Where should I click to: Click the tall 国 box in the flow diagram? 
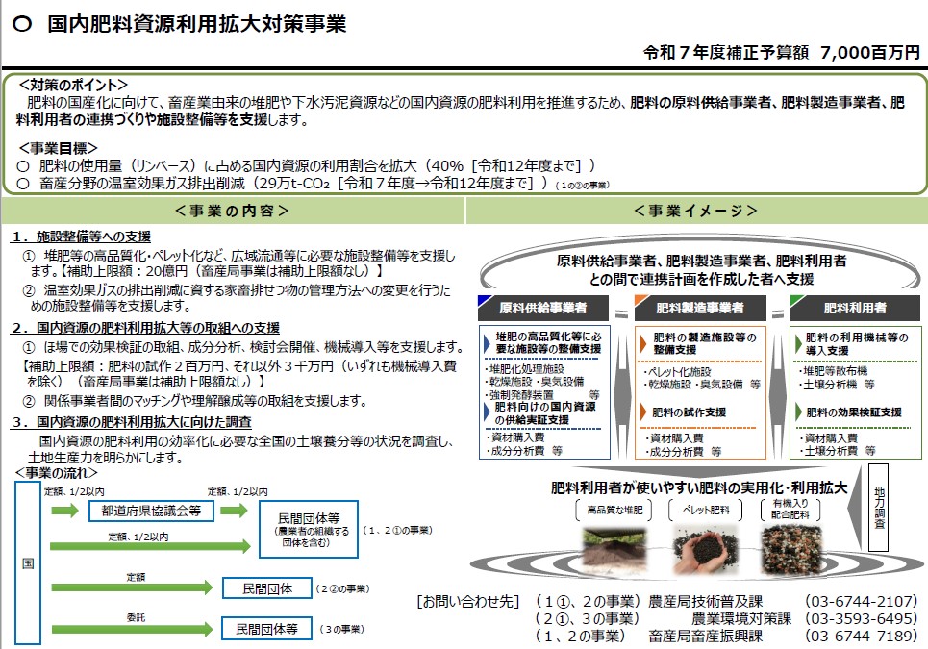click(28, 562)
